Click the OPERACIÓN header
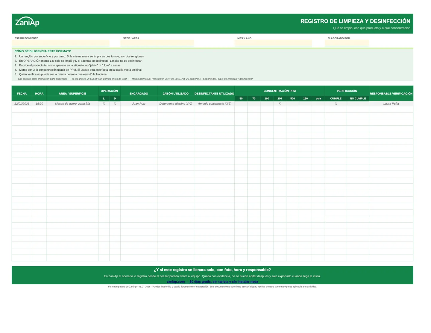Image resolution: width=431 pixels, height=333 pixels. [109, 91]
